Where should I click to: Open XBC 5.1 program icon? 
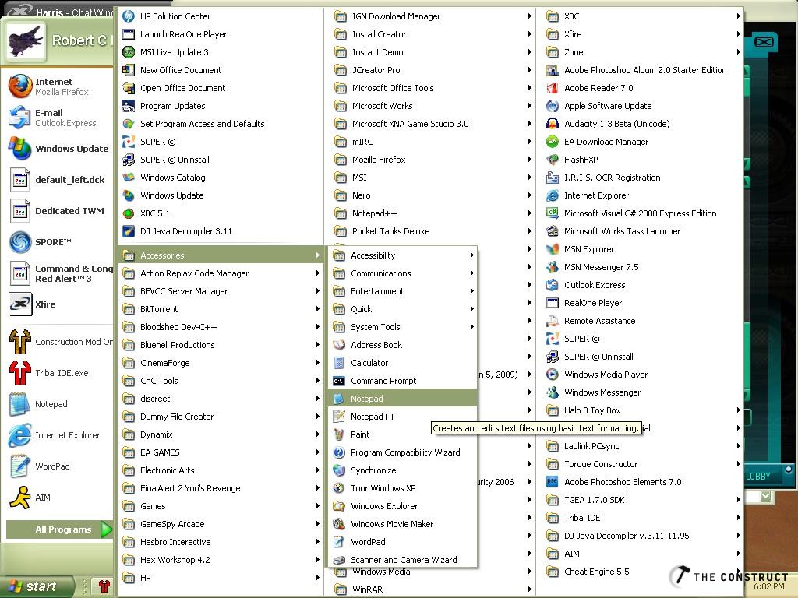(129, 213)
